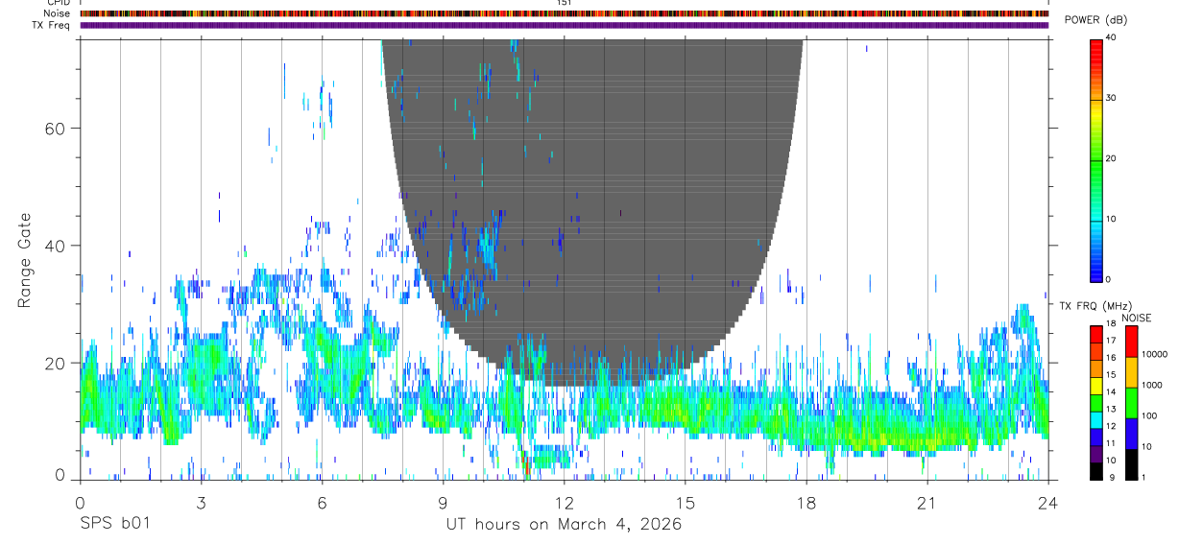Click the UT hours on March 4, 2026 title
This screenshot has width=1179, height=544.
tap(564, 524)
